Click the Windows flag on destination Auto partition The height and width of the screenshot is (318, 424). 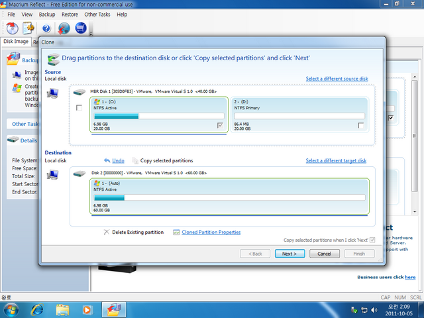97,184
